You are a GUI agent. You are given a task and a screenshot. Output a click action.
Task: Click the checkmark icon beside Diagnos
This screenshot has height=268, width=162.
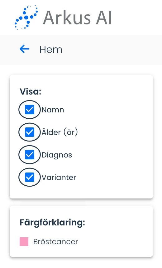point(30,155)
